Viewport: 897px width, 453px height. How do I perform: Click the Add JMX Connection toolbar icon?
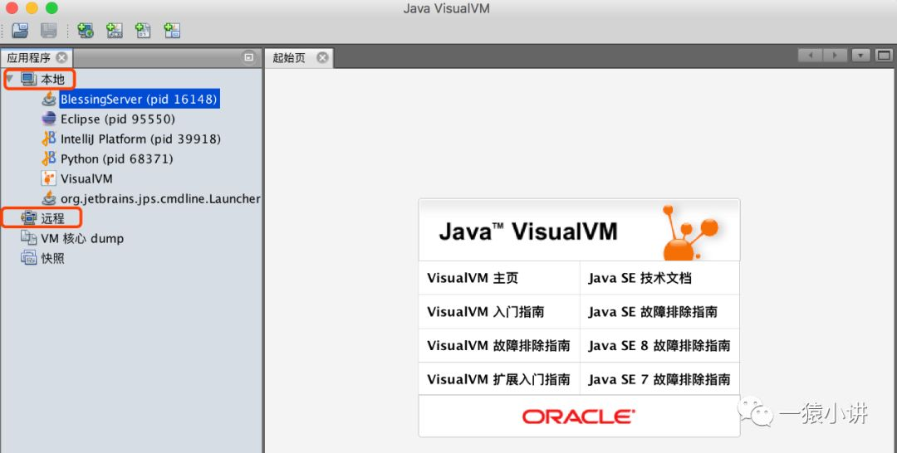[115, 30]
